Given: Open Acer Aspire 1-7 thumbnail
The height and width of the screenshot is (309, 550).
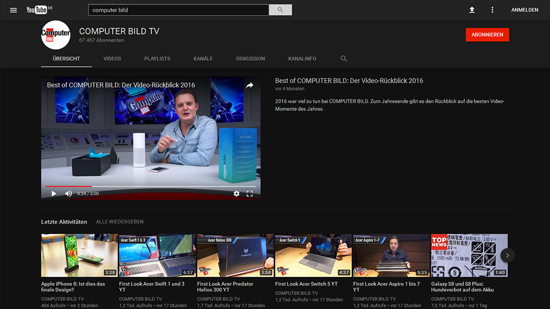Looking at the screenshot, I should (391, 255).
